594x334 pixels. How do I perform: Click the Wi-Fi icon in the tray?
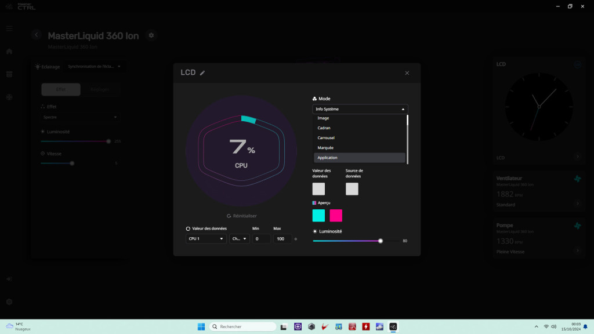pos(546,326)
